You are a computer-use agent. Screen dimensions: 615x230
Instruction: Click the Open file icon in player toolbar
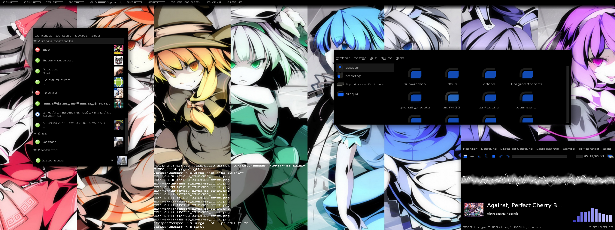click(465, 156)
